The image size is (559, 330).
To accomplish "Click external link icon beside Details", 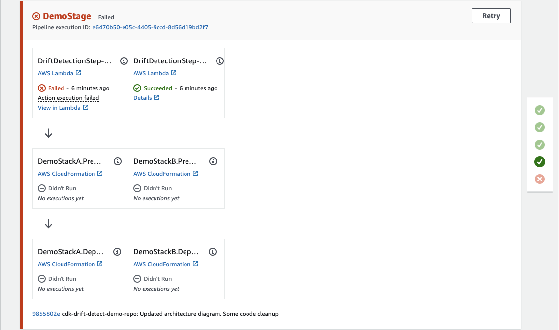I will click(156, 97).
